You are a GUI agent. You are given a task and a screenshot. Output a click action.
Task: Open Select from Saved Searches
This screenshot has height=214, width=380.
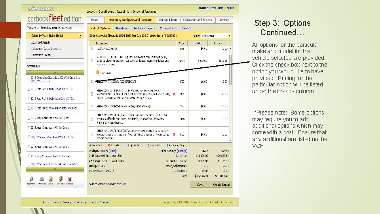click(46, 49)
